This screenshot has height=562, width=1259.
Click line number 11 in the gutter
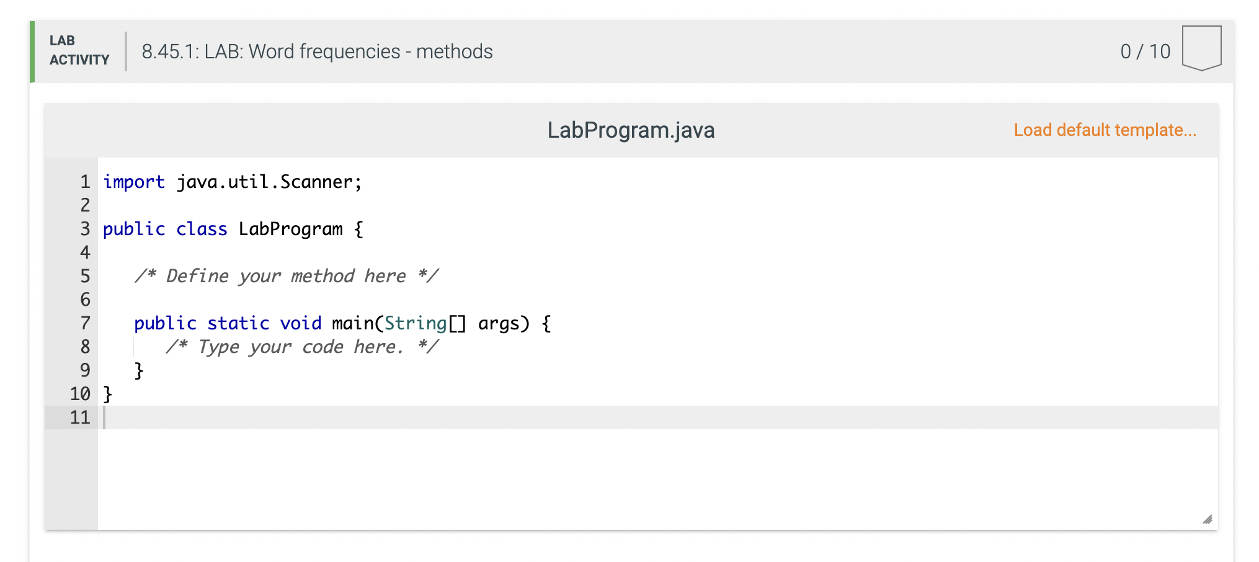click(x=80, y=417)
